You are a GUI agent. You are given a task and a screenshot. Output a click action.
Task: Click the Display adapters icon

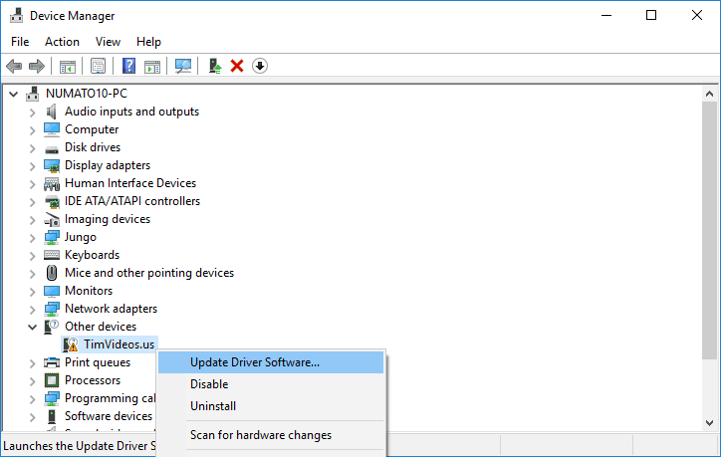[x=52, y=165]
